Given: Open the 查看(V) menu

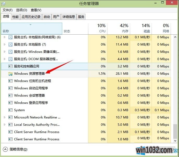Looking at the screenshot, I should click(36, 10).
